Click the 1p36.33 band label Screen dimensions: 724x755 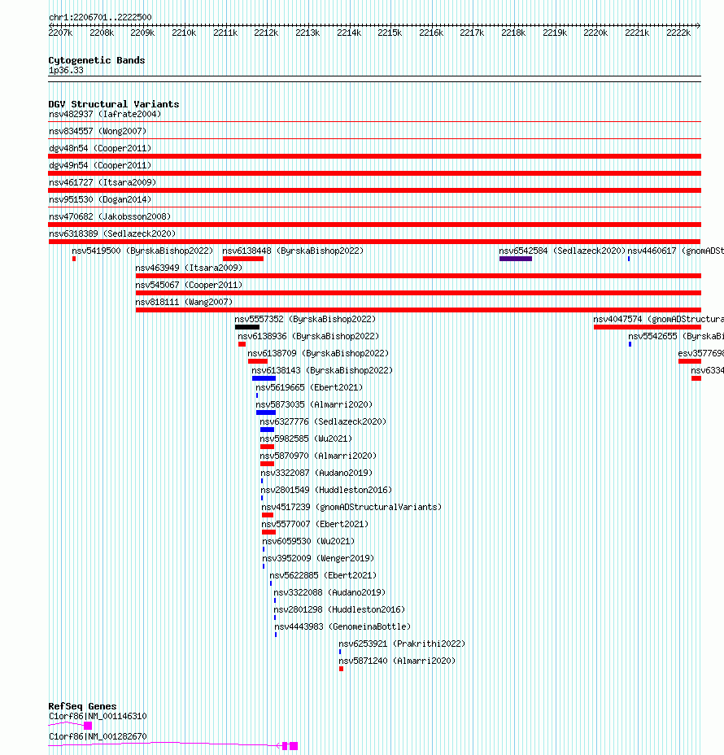tap(66, 70)
